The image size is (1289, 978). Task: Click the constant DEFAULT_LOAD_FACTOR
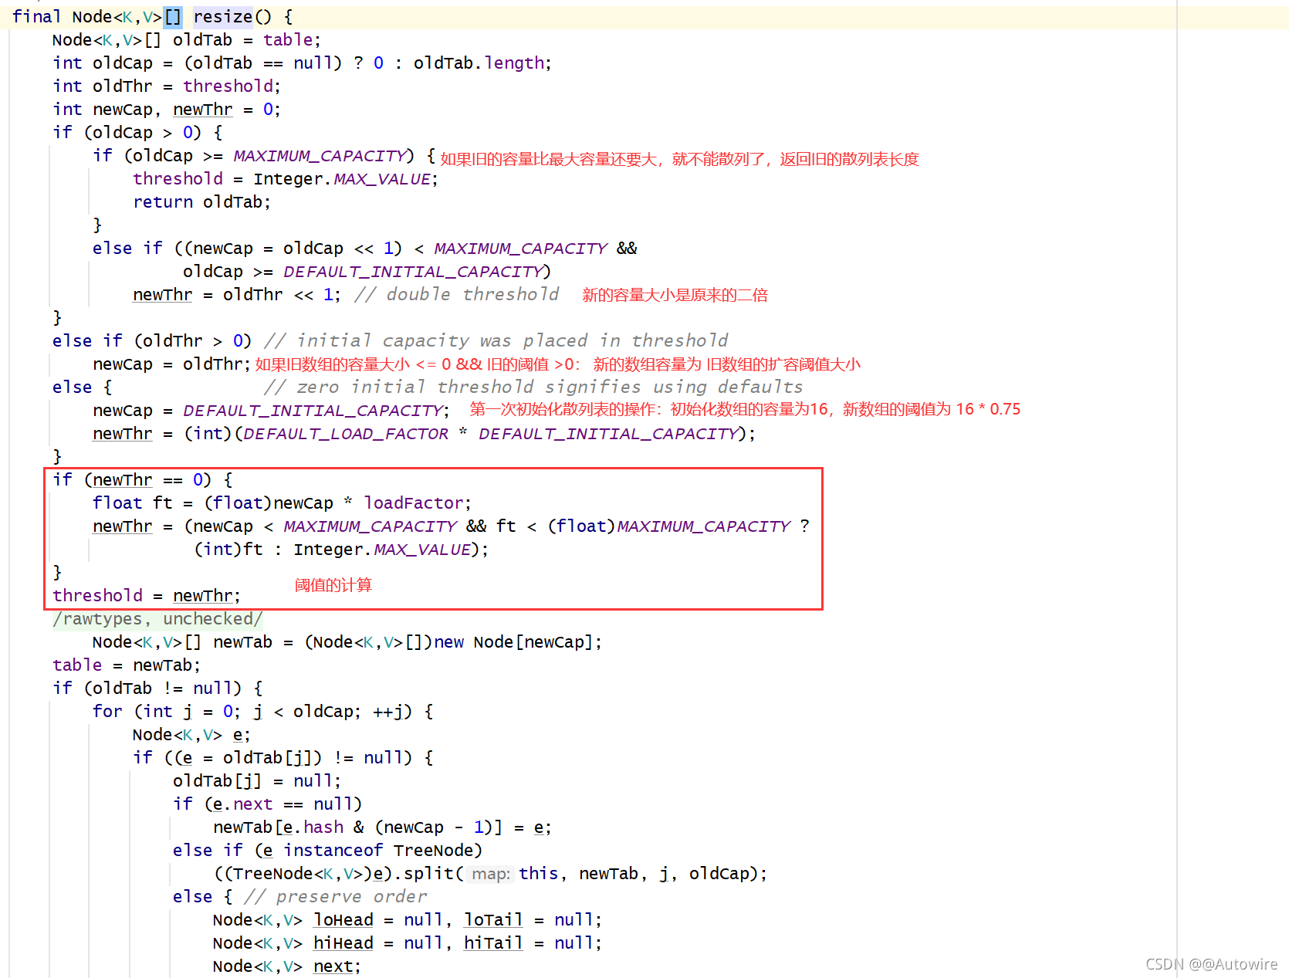pyautogui.click(x=346, y=434)
